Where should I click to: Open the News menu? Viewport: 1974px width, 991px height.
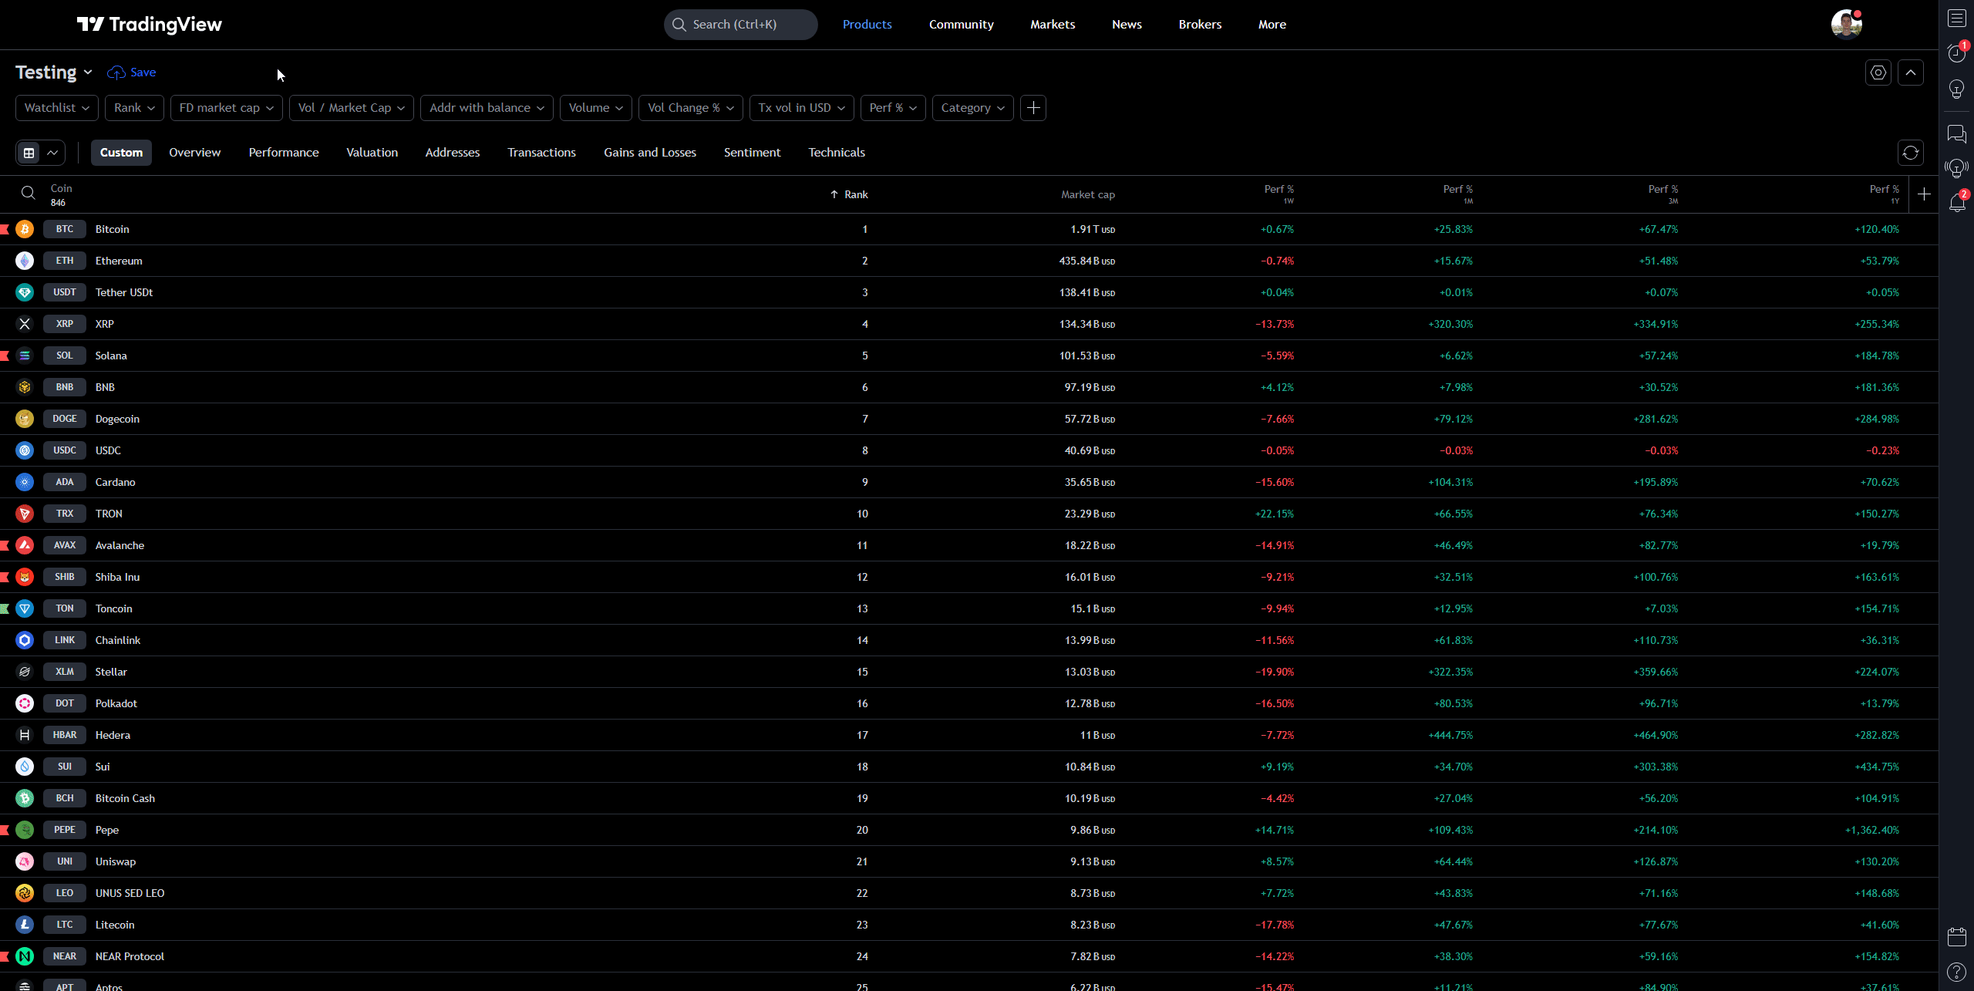(1127, 25)
